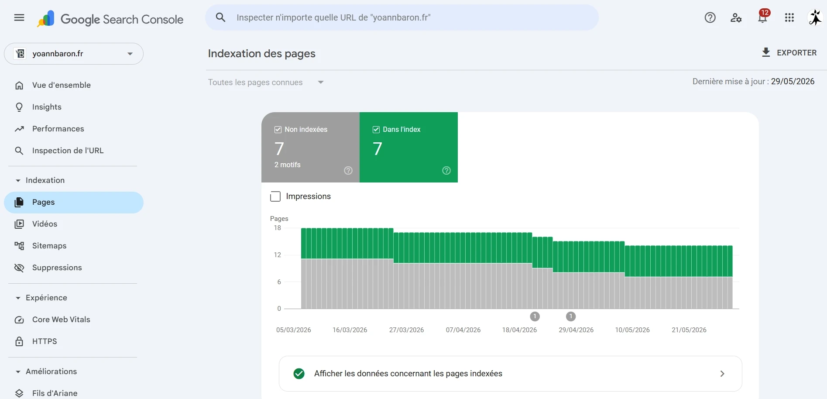Screen dimensions: 827x399
Task: Click the chart annotation marker near 18/04/2026
Action: point(535,316)
